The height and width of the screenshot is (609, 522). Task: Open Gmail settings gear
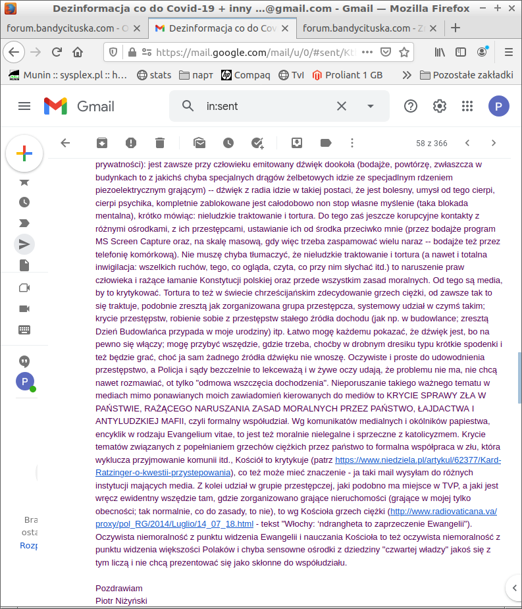click(439, 106)
